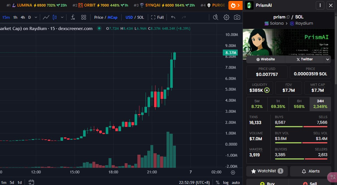Screen dimensions: 337x185
Task: Select the candlestick chart type icon
Action: click(55, 17)
